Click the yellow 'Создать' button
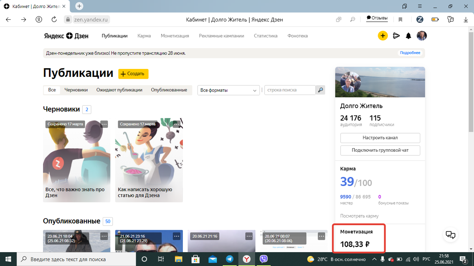The image size is (474, 266). point(134,74)
